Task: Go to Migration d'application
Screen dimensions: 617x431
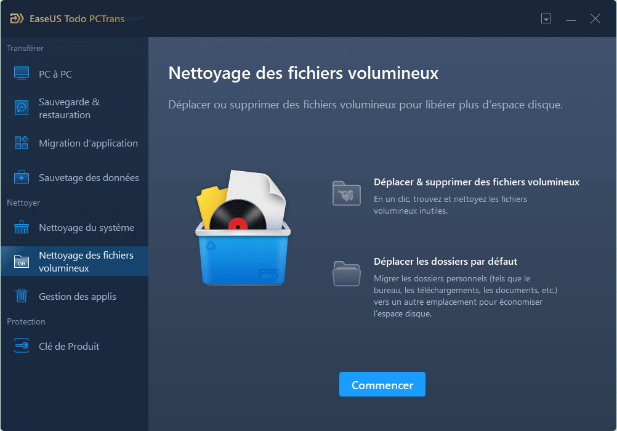Action: coord(75,143)
